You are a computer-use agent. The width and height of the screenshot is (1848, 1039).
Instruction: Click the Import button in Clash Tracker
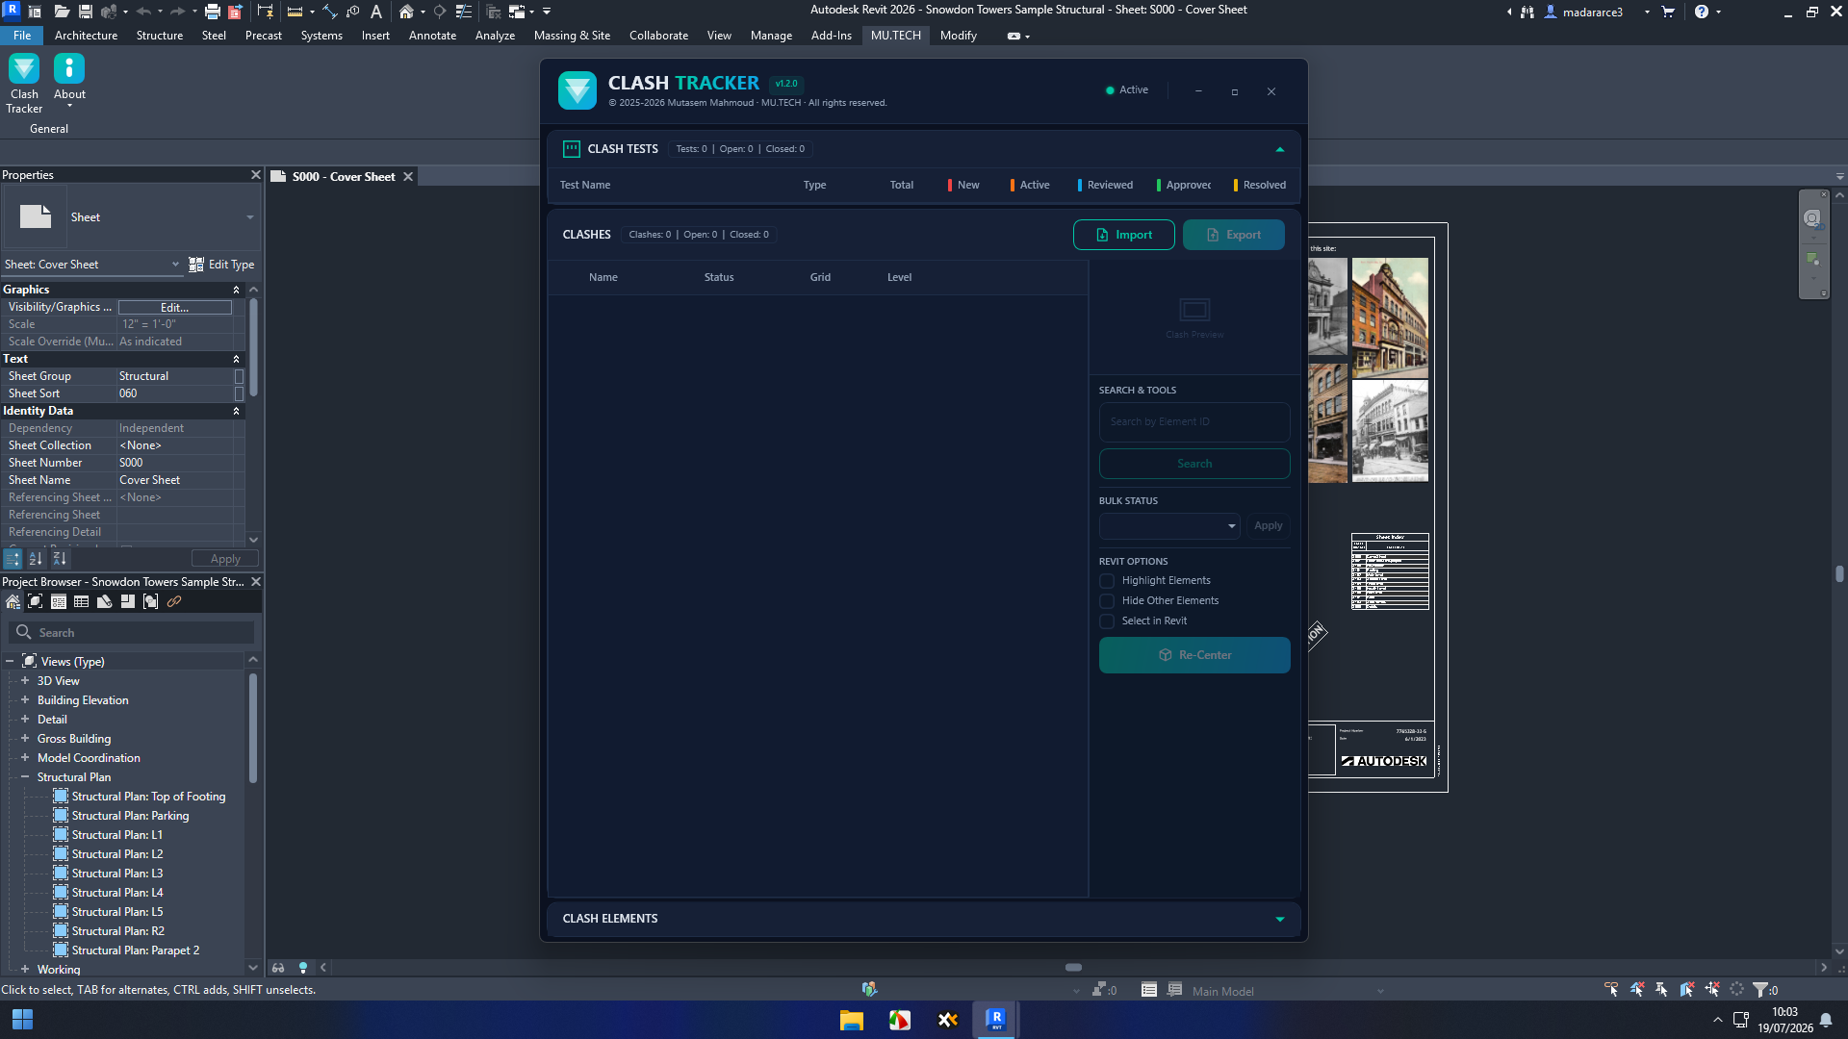click(x=1124, y=235)
